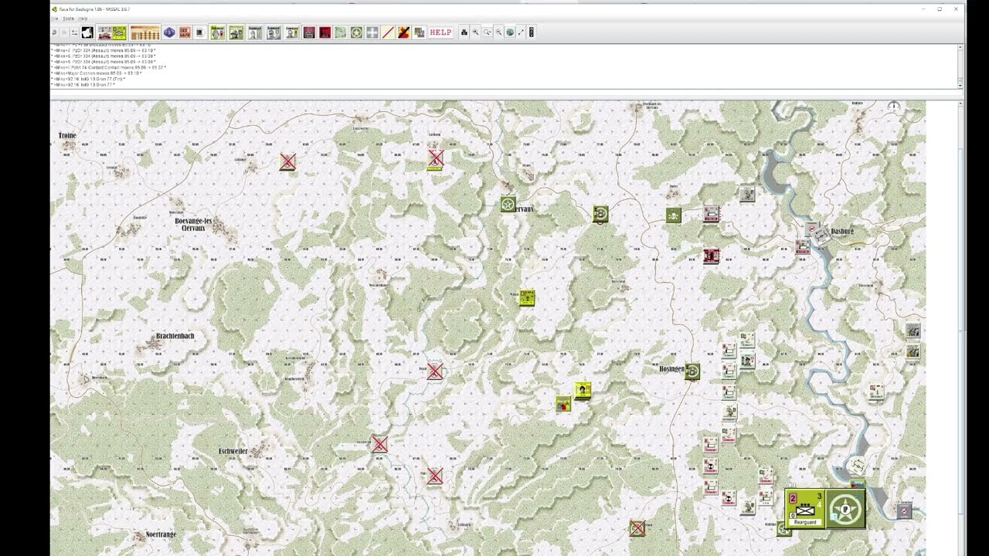Select the red X marker east of Eschweiler
The height and width of the screenshot is (556, 989).
[379, 445]
